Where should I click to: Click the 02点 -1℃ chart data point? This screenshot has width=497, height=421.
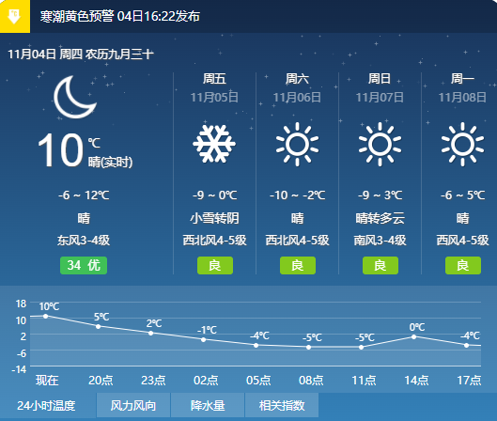pyautogui.click(x=204, y=339)
